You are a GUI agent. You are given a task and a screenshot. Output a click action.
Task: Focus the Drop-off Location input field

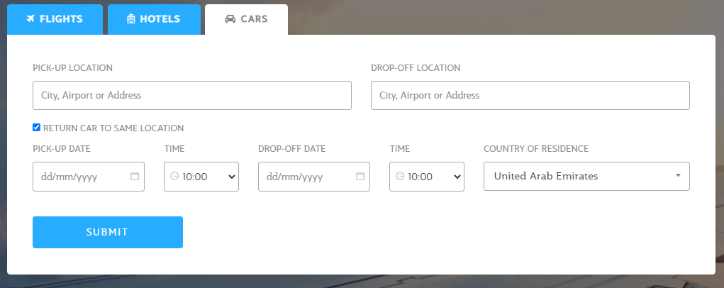tap(530, 96)
